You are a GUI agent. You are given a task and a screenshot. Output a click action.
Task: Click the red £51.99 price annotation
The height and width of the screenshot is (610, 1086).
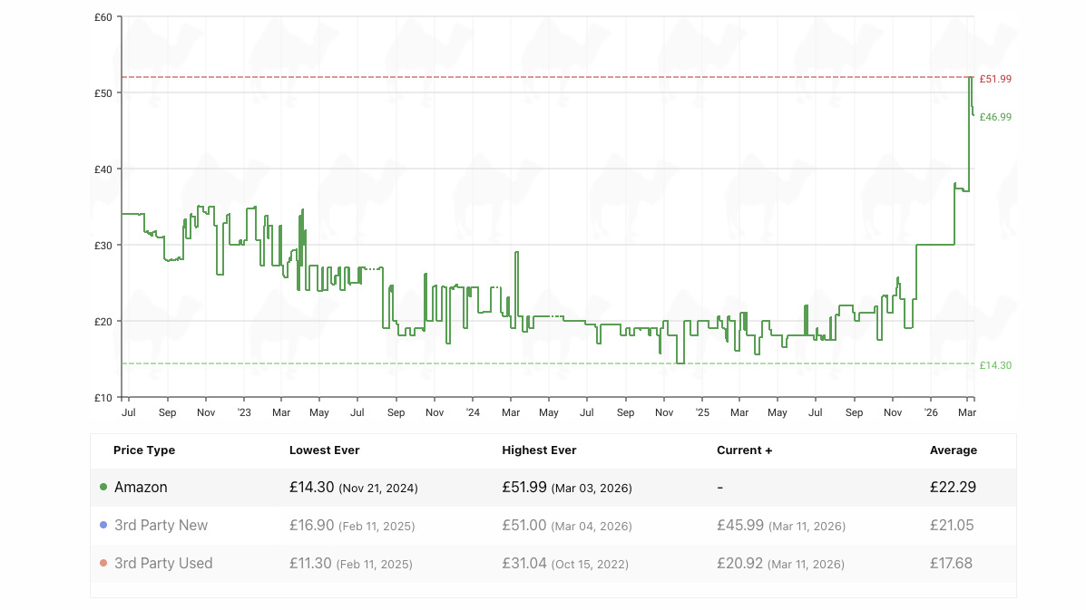click(x=994, y=79)
